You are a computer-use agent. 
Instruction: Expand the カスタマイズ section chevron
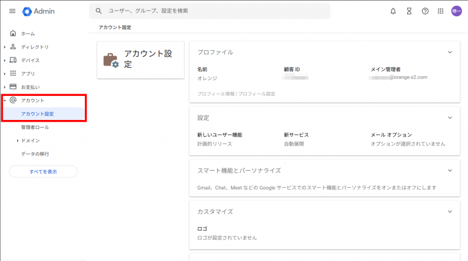(x=449, y=211)
